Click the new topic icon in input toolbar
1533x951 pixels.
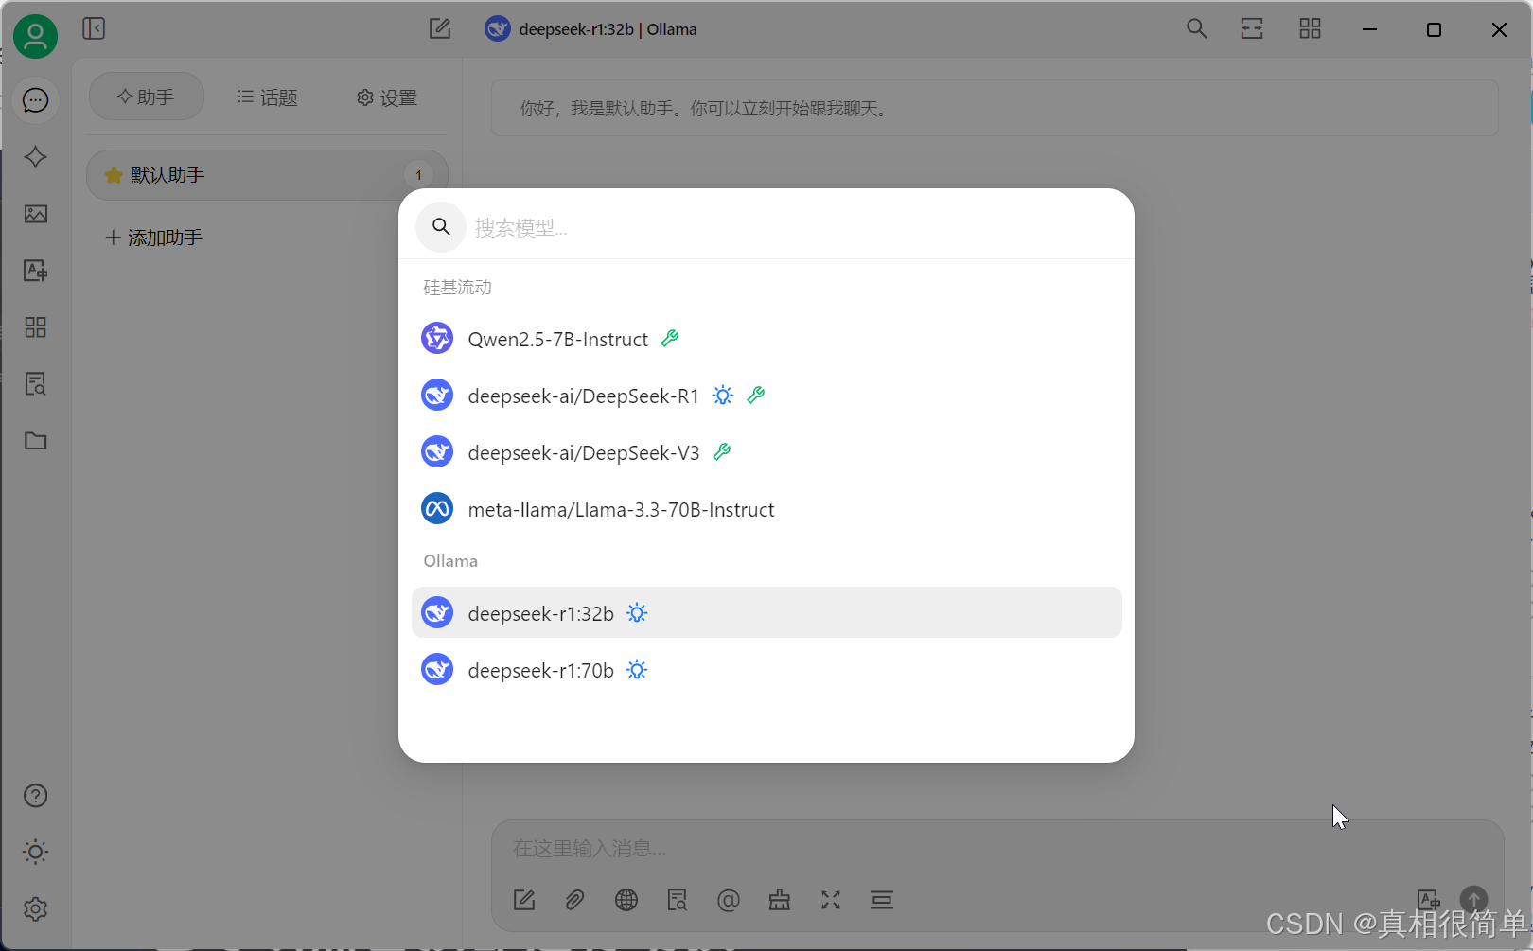(524, 900)
